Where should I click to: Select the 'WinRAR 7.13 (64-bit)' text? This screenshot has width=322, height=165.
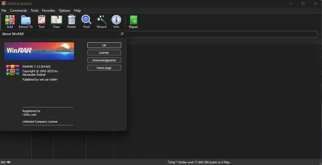[x=36, y=66]
